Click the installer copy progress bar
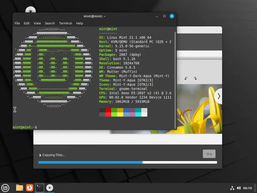Screen dimensions: 257x193 [128, 162]
